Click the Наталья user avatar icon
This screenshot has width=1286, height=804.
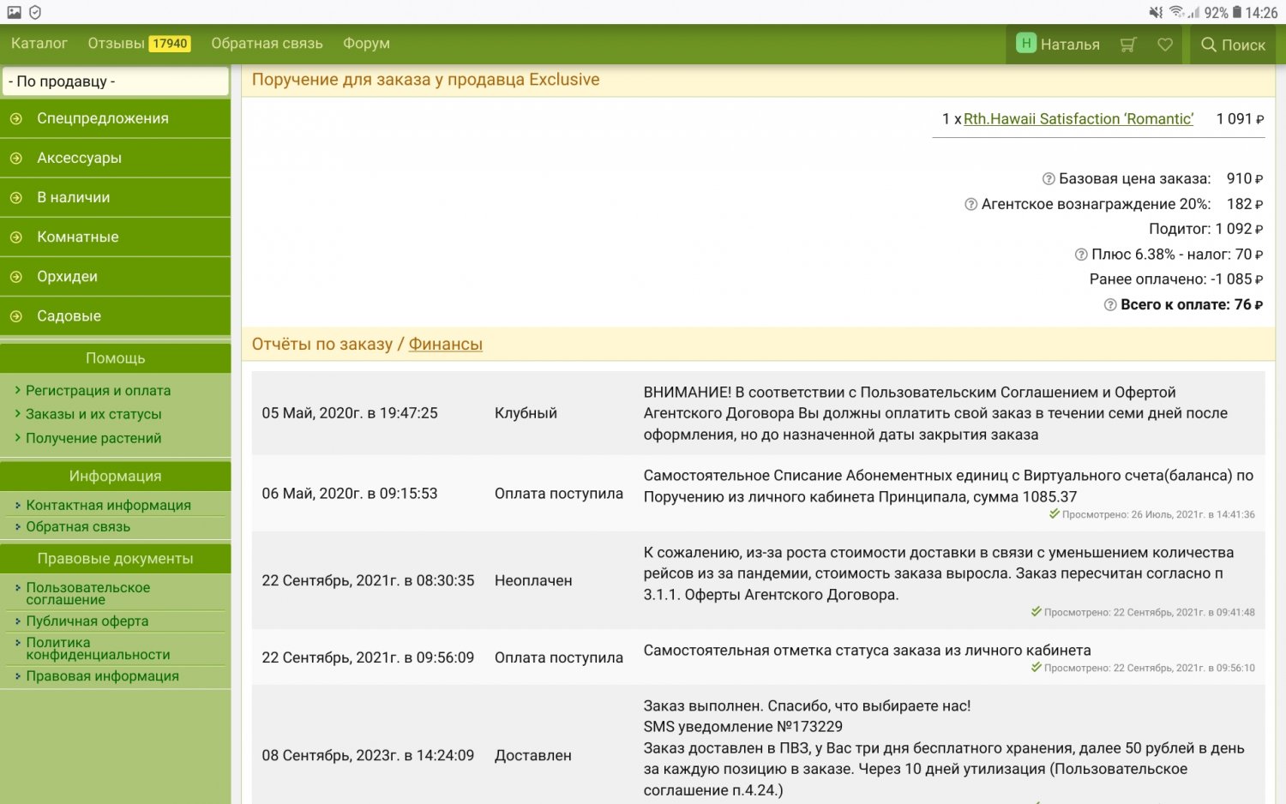click(x=1025, y=44)
